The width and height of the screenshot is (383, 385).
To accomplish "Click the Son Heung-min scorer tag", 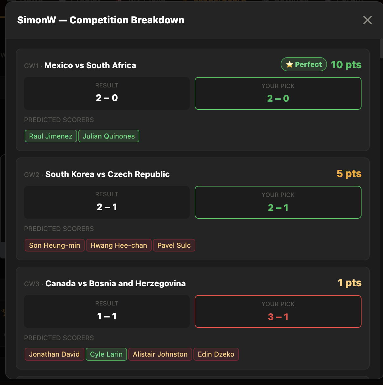I will [x=55, y=245].
